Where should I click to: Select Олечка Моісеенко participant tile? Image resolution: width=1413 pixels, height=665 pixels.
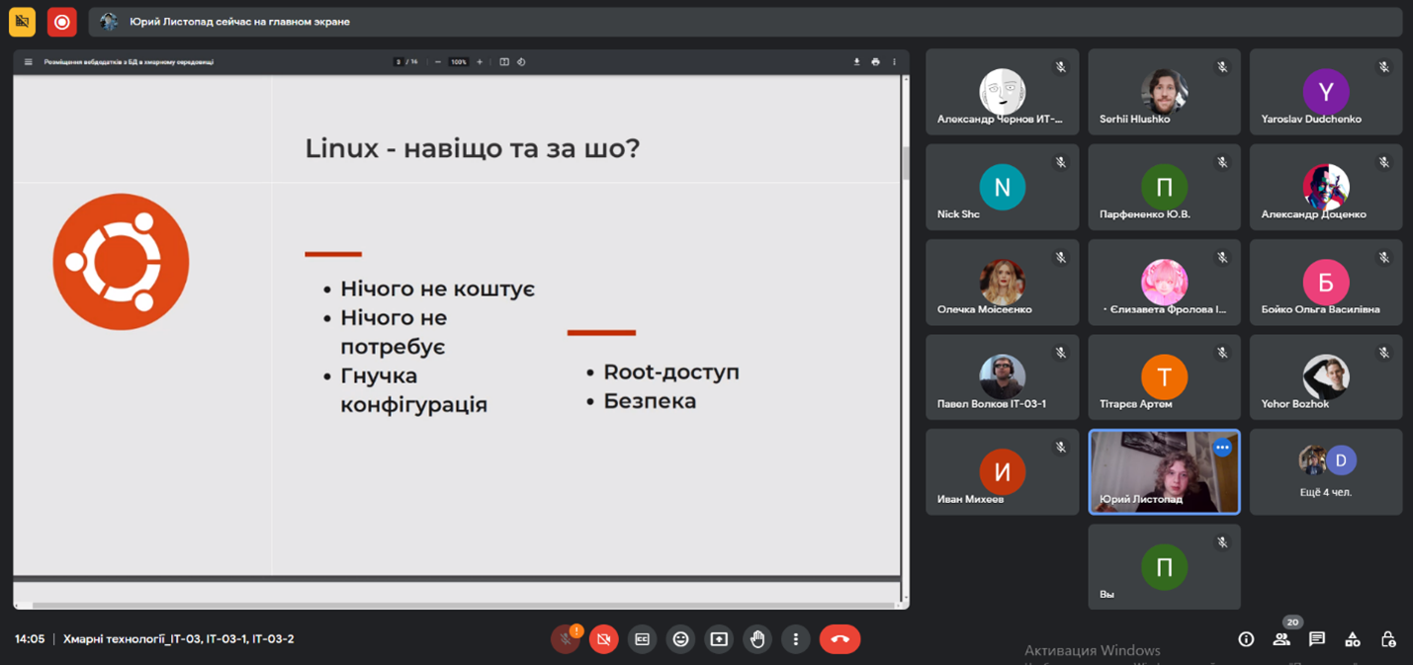(1002, 282)
